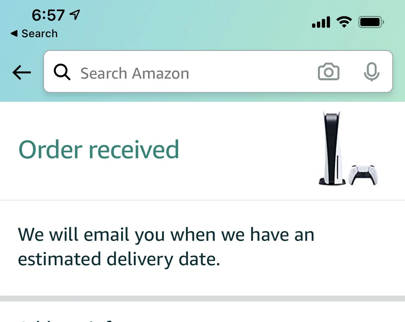Tap the 6:57 clock in the status bar
The height and width of the screenshot is (322, 405).
tap(48, 15)
